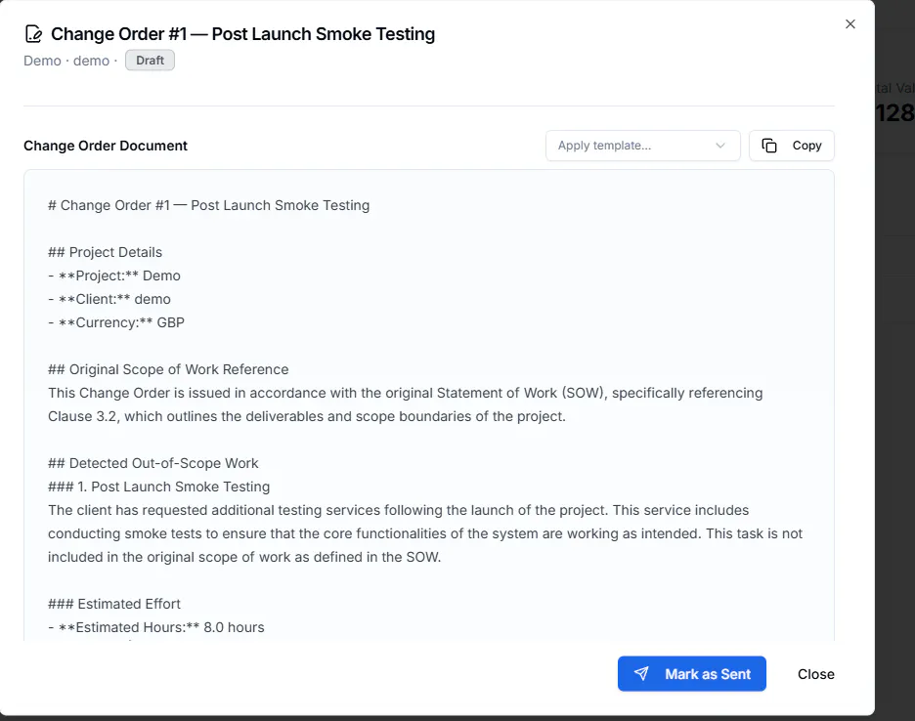The height and width of the screenshot is (721, 915).
Task: Place cursor on the Project Details heading line
Action: point(105,252)
